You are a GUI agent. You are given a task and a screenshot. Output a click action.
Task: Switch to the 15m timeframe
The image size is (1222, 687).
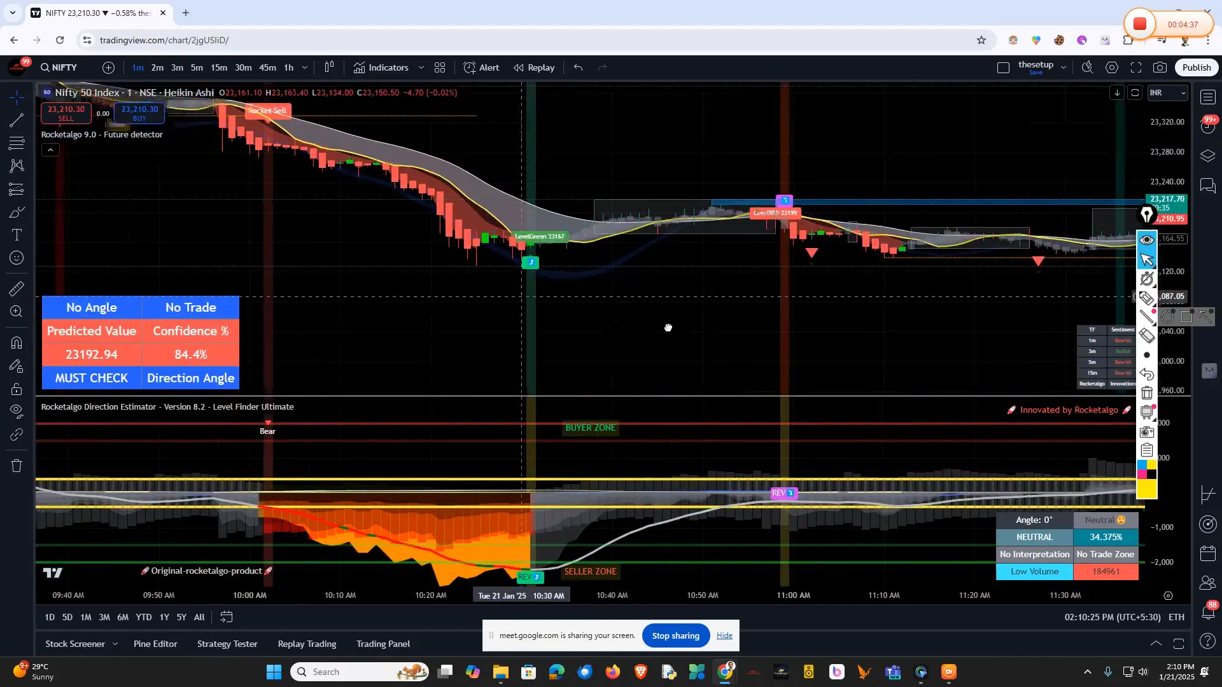[x=219, y=67]
